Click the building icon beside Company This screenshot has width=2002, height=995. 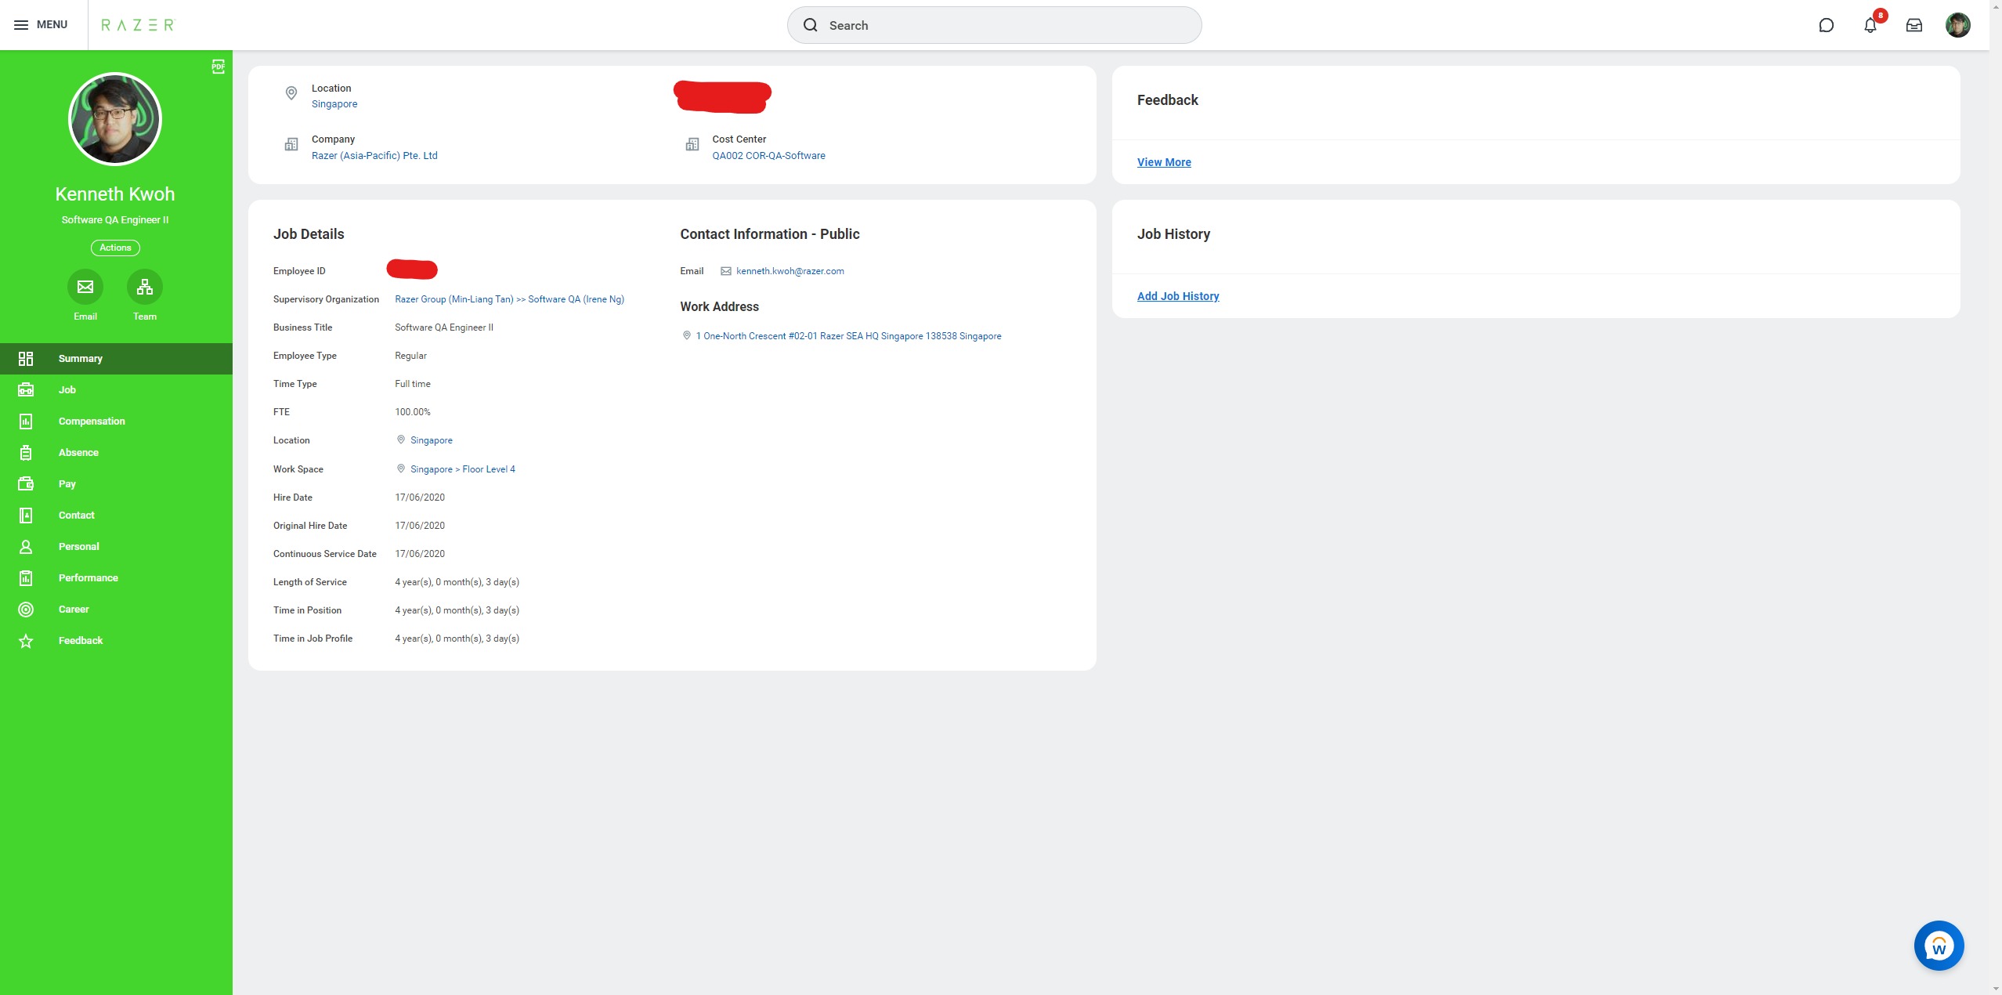(291, 144)
